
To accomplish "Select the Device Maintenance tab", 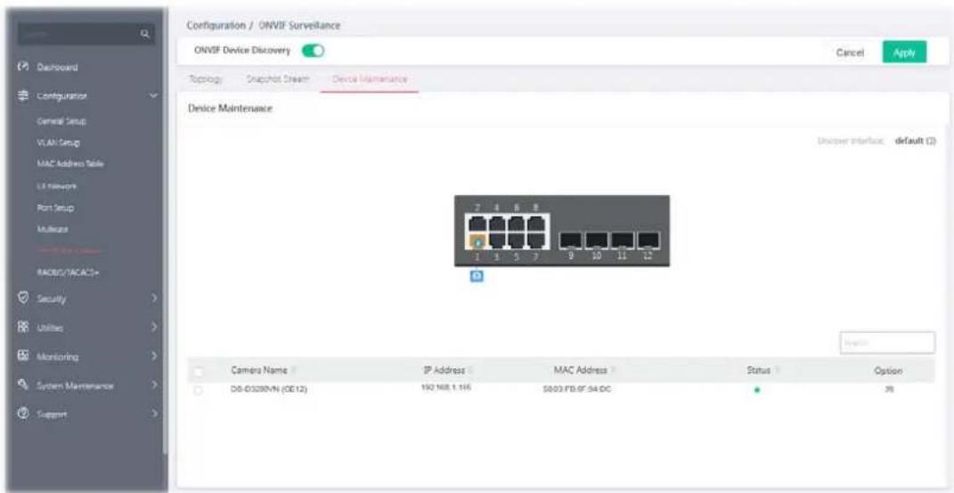I will 370,79.
